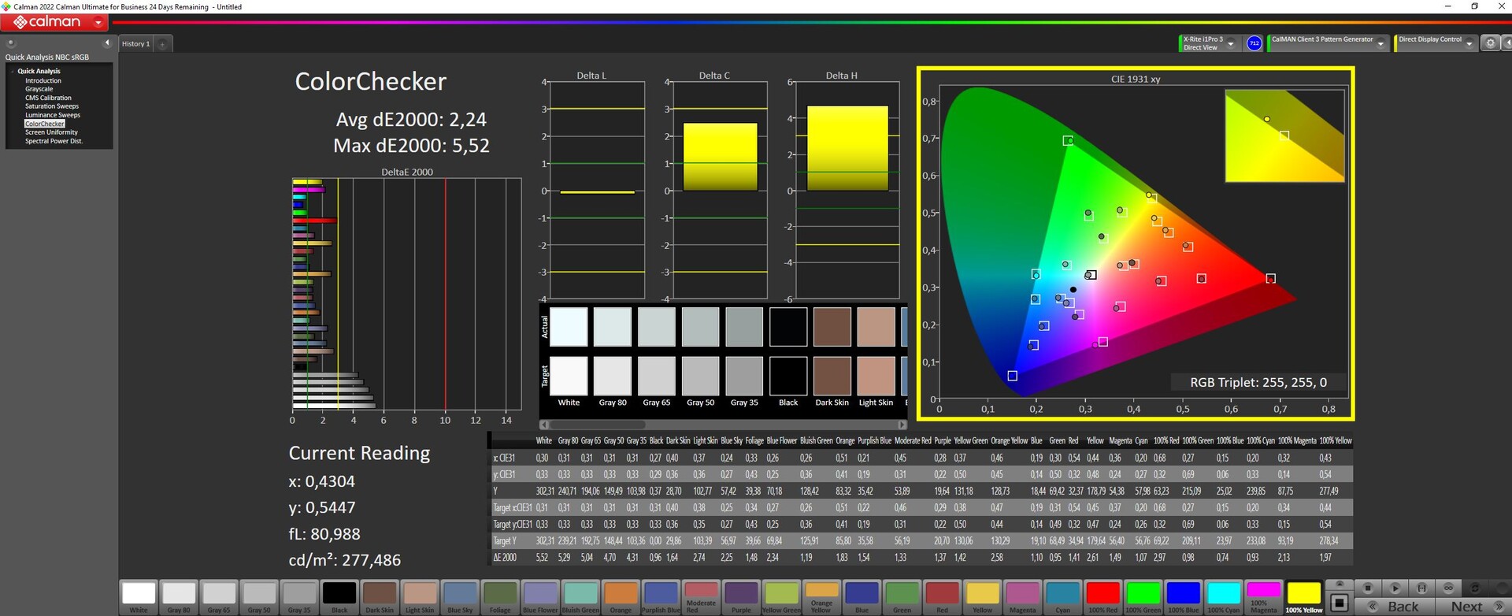
Task: Open the X-Rite i1Pro 3 meter dropdown
Action: 1231,44
